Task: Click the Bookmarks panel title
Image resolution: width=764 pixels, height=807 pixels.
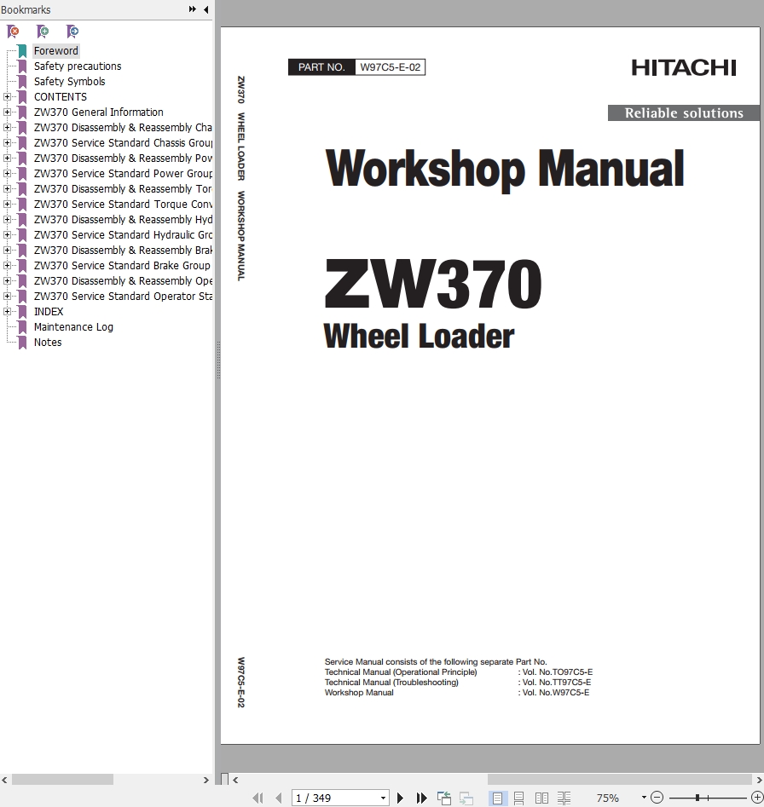Action: pos(26,9)
